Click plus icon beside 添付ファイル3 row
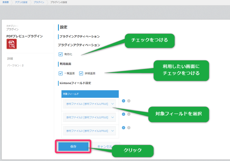The height and width of the screenshot is (161, 230). 123,128
